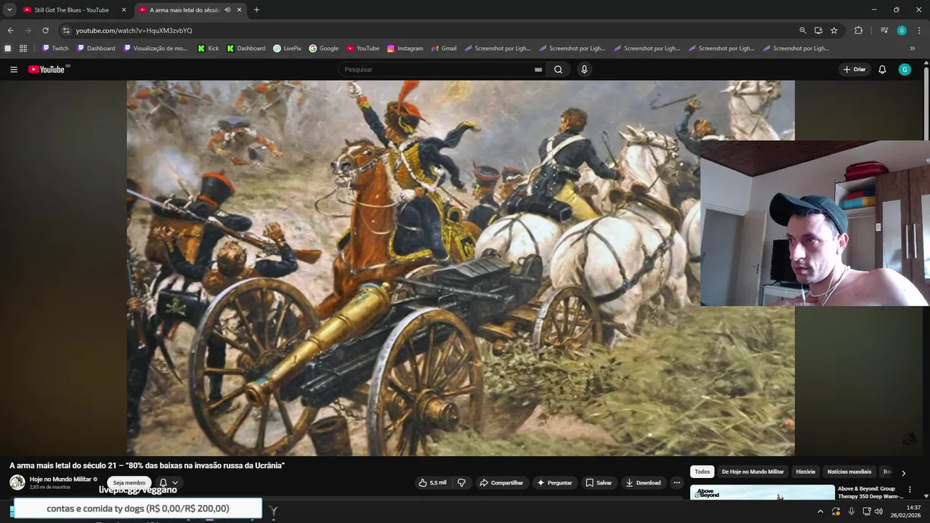Open more actions ellipsis under video
Image resolution: width=930 pixels, height=523 pixels.
(x=676, y=483)
